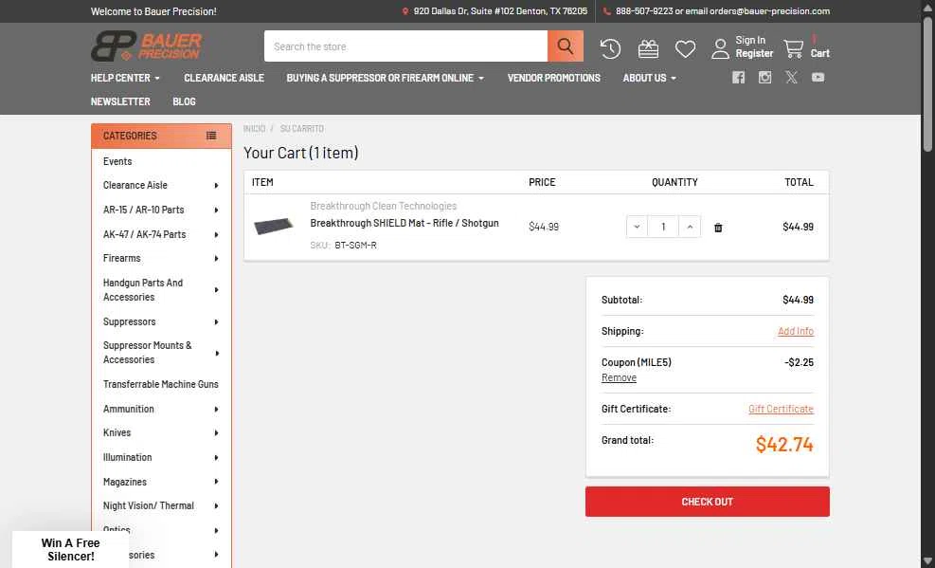Image resolution: width=935 pixels, height=568 pixels.
Task: Increase the item quantity by one
Action: click(690, 227)
